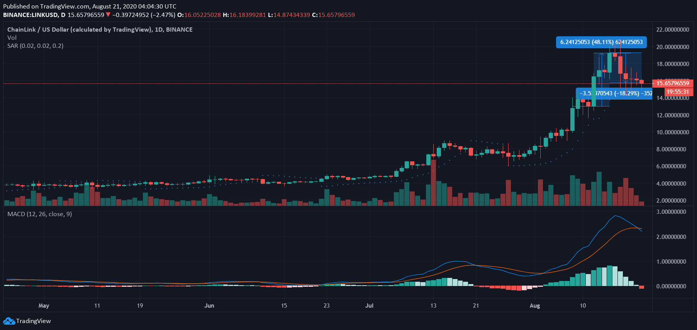Click the 21 date axis label
The width and height of the screenshot is (697, 330).
[x=476, y=306]
